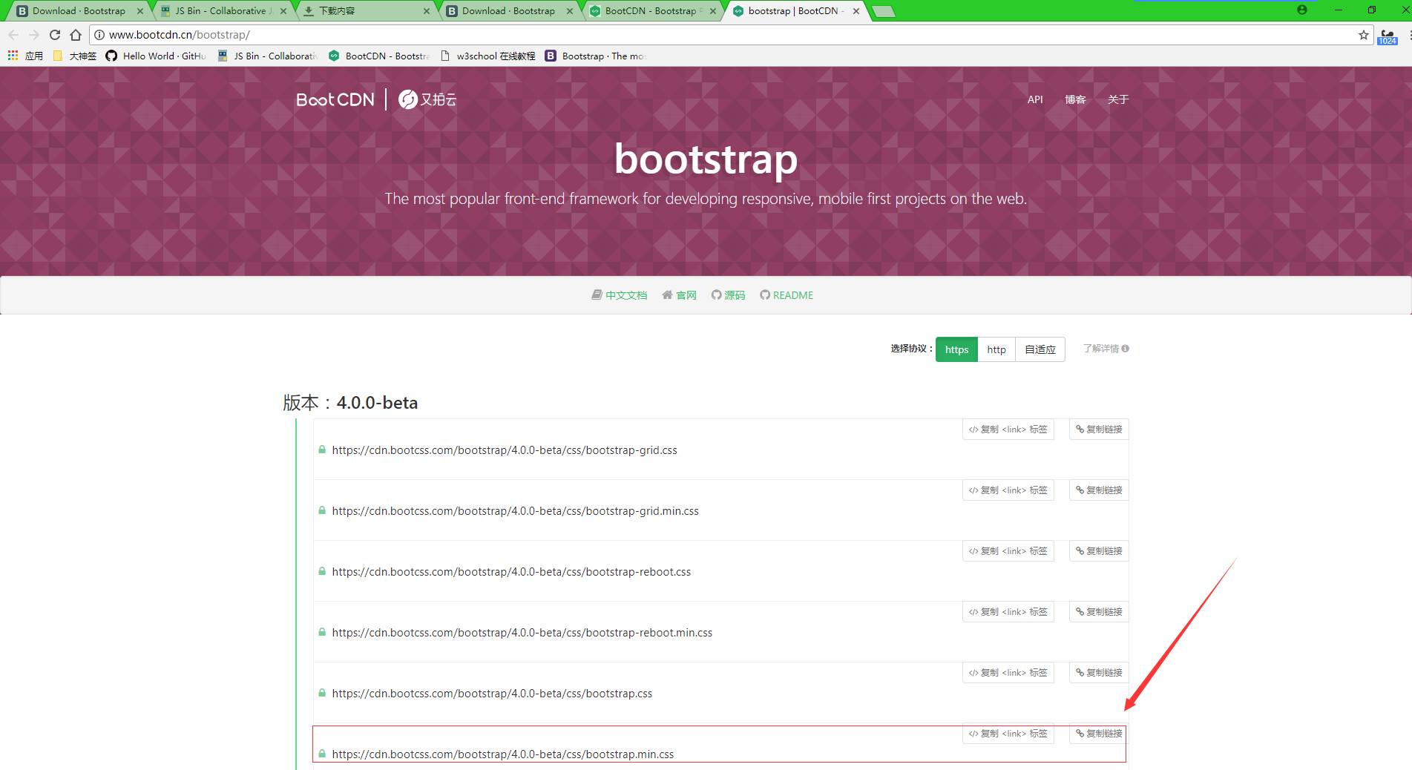Click the browser forward arrow
Screen dimensions: 1412x770
pyautogui.click(x=34, y=35)
